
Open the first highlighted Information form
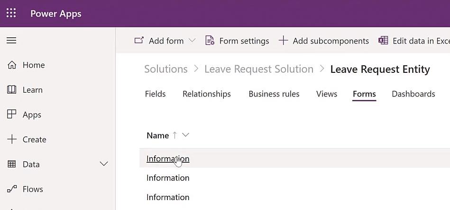coord(168,158)
